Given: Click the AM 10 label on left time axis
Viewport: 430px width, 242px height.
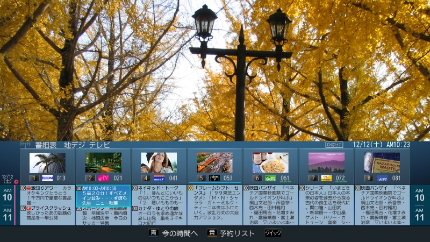Looking at the screenshot, I should (8, 195).
